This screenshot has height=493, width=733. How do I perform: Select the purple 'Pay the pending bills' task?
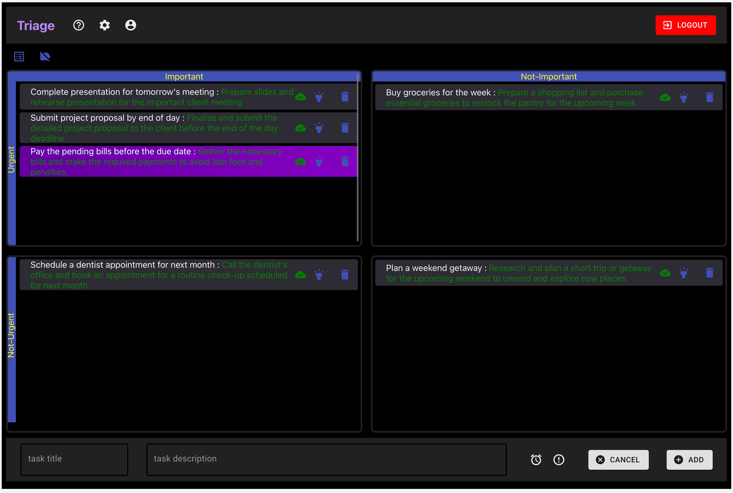tap(188, 161)
